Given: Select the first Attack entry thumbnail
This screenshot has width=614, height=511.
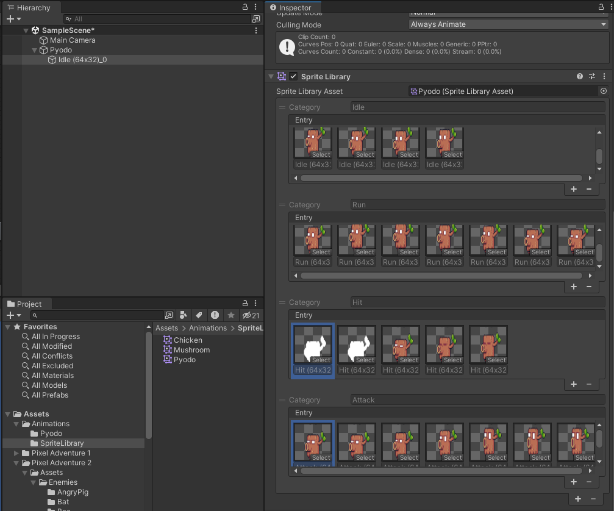Looking at the screenshot, I should pyautogui.click(x=312, y=443).
